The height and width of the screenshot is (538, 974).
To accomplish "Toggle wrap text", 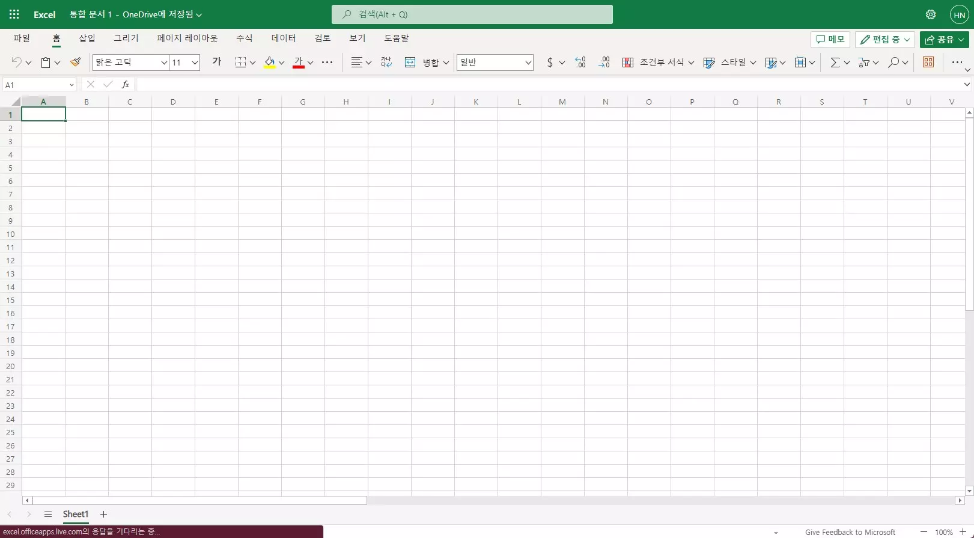I will 386,62.
